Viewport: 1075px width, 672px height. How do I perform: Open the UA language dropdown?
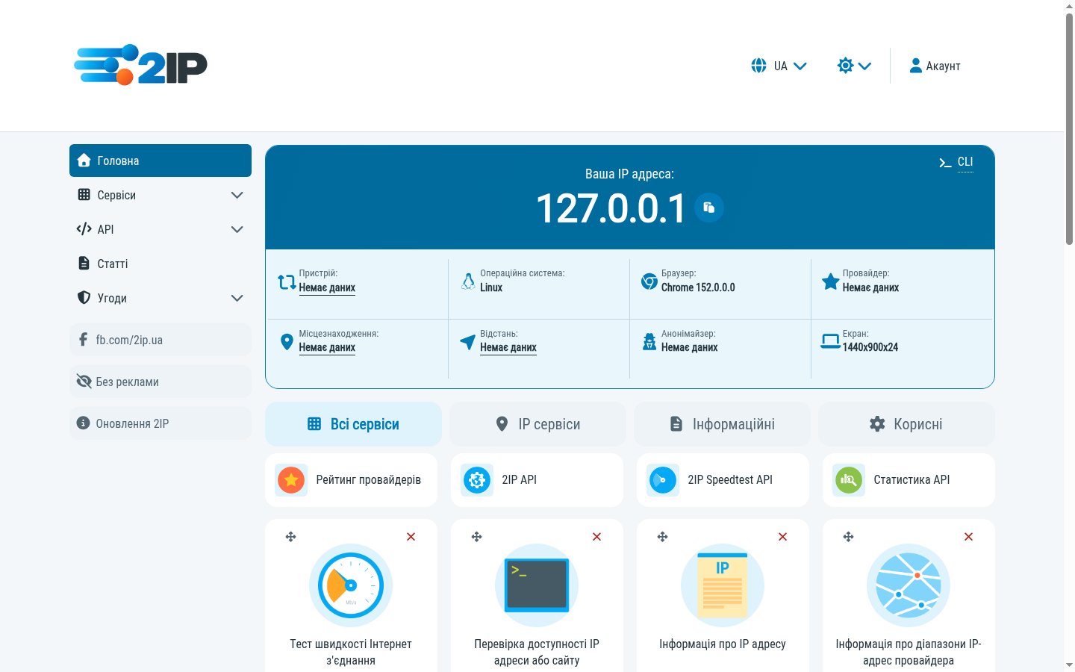click(x=779, y=66)
